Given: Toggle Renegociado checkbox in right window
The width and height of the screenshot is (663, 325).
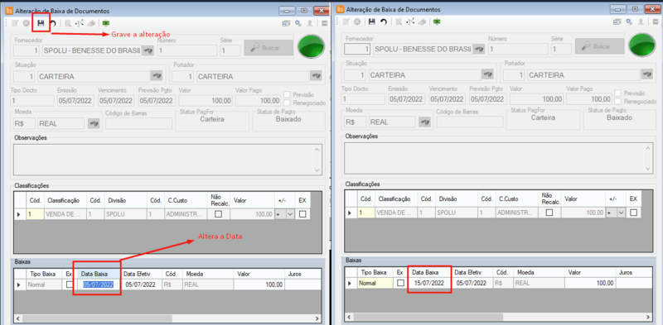Looking at the screenshot, I should point(617,101).
